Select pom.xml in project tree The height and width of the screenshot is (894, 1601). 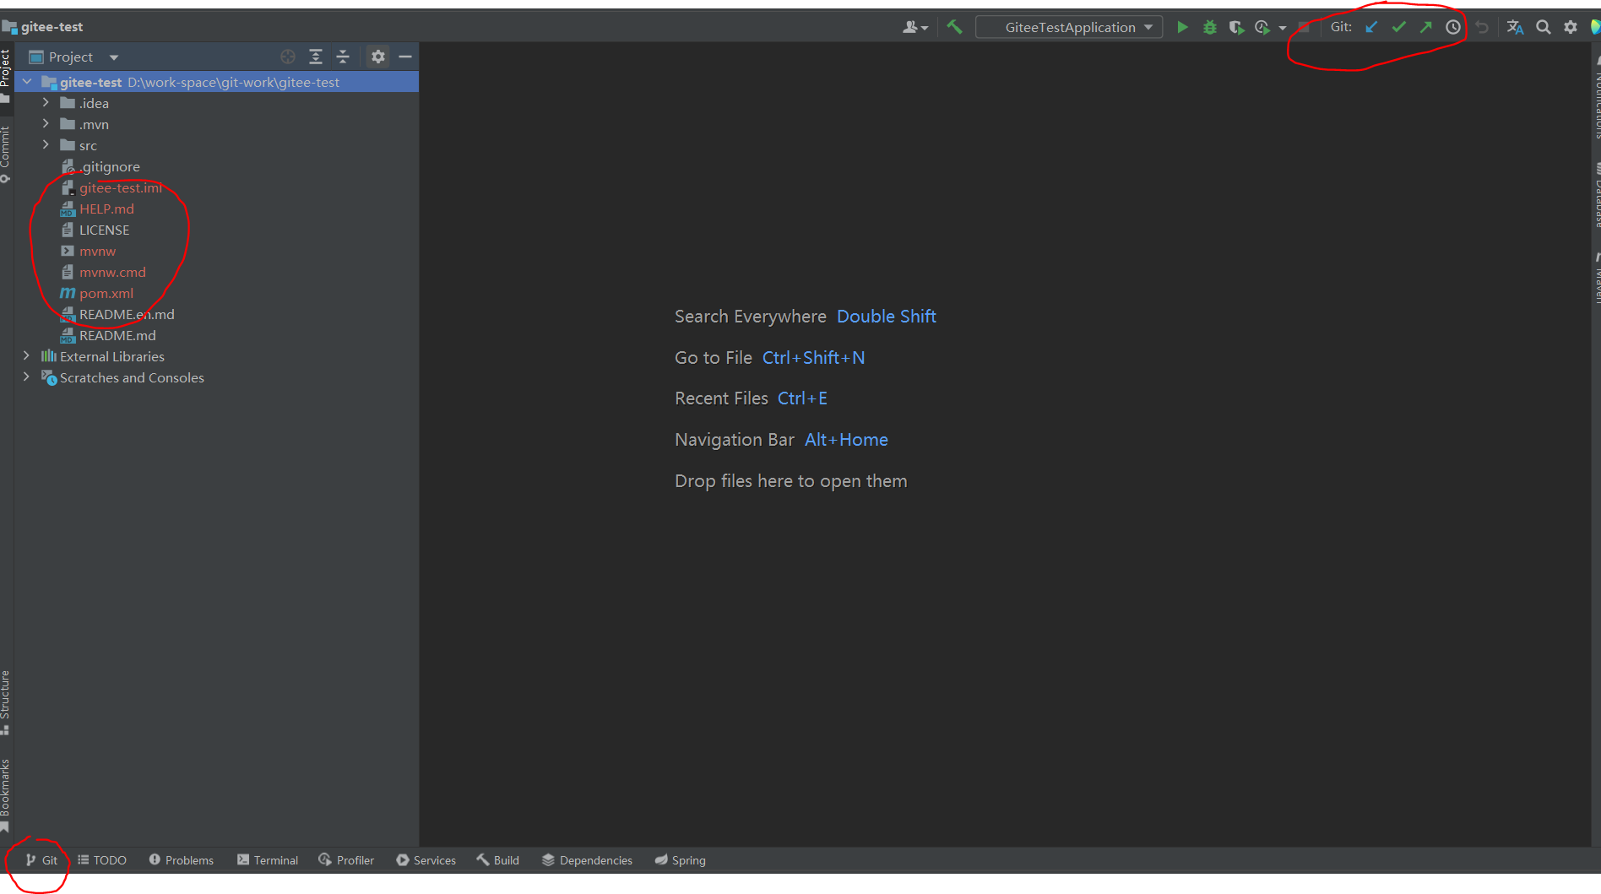pos(106,293)
